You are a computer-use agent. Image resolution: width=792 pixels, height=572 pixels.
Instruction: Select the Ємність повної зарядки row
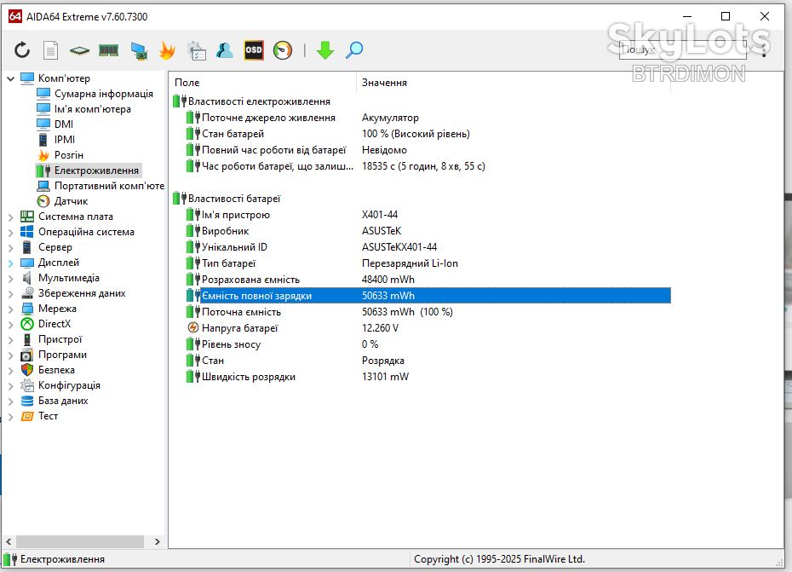pos(428,296)
